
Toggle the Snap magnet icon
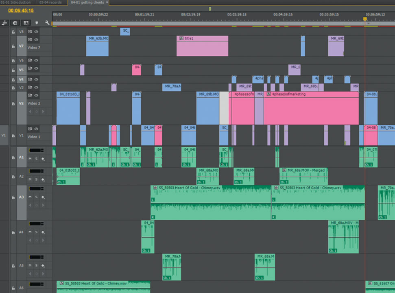pyautogui.click(x=15, y=23)
